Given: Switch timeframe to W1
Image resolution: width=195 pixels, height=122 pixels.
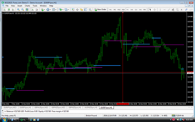Looking at the screenshot, I should [140, 10].
